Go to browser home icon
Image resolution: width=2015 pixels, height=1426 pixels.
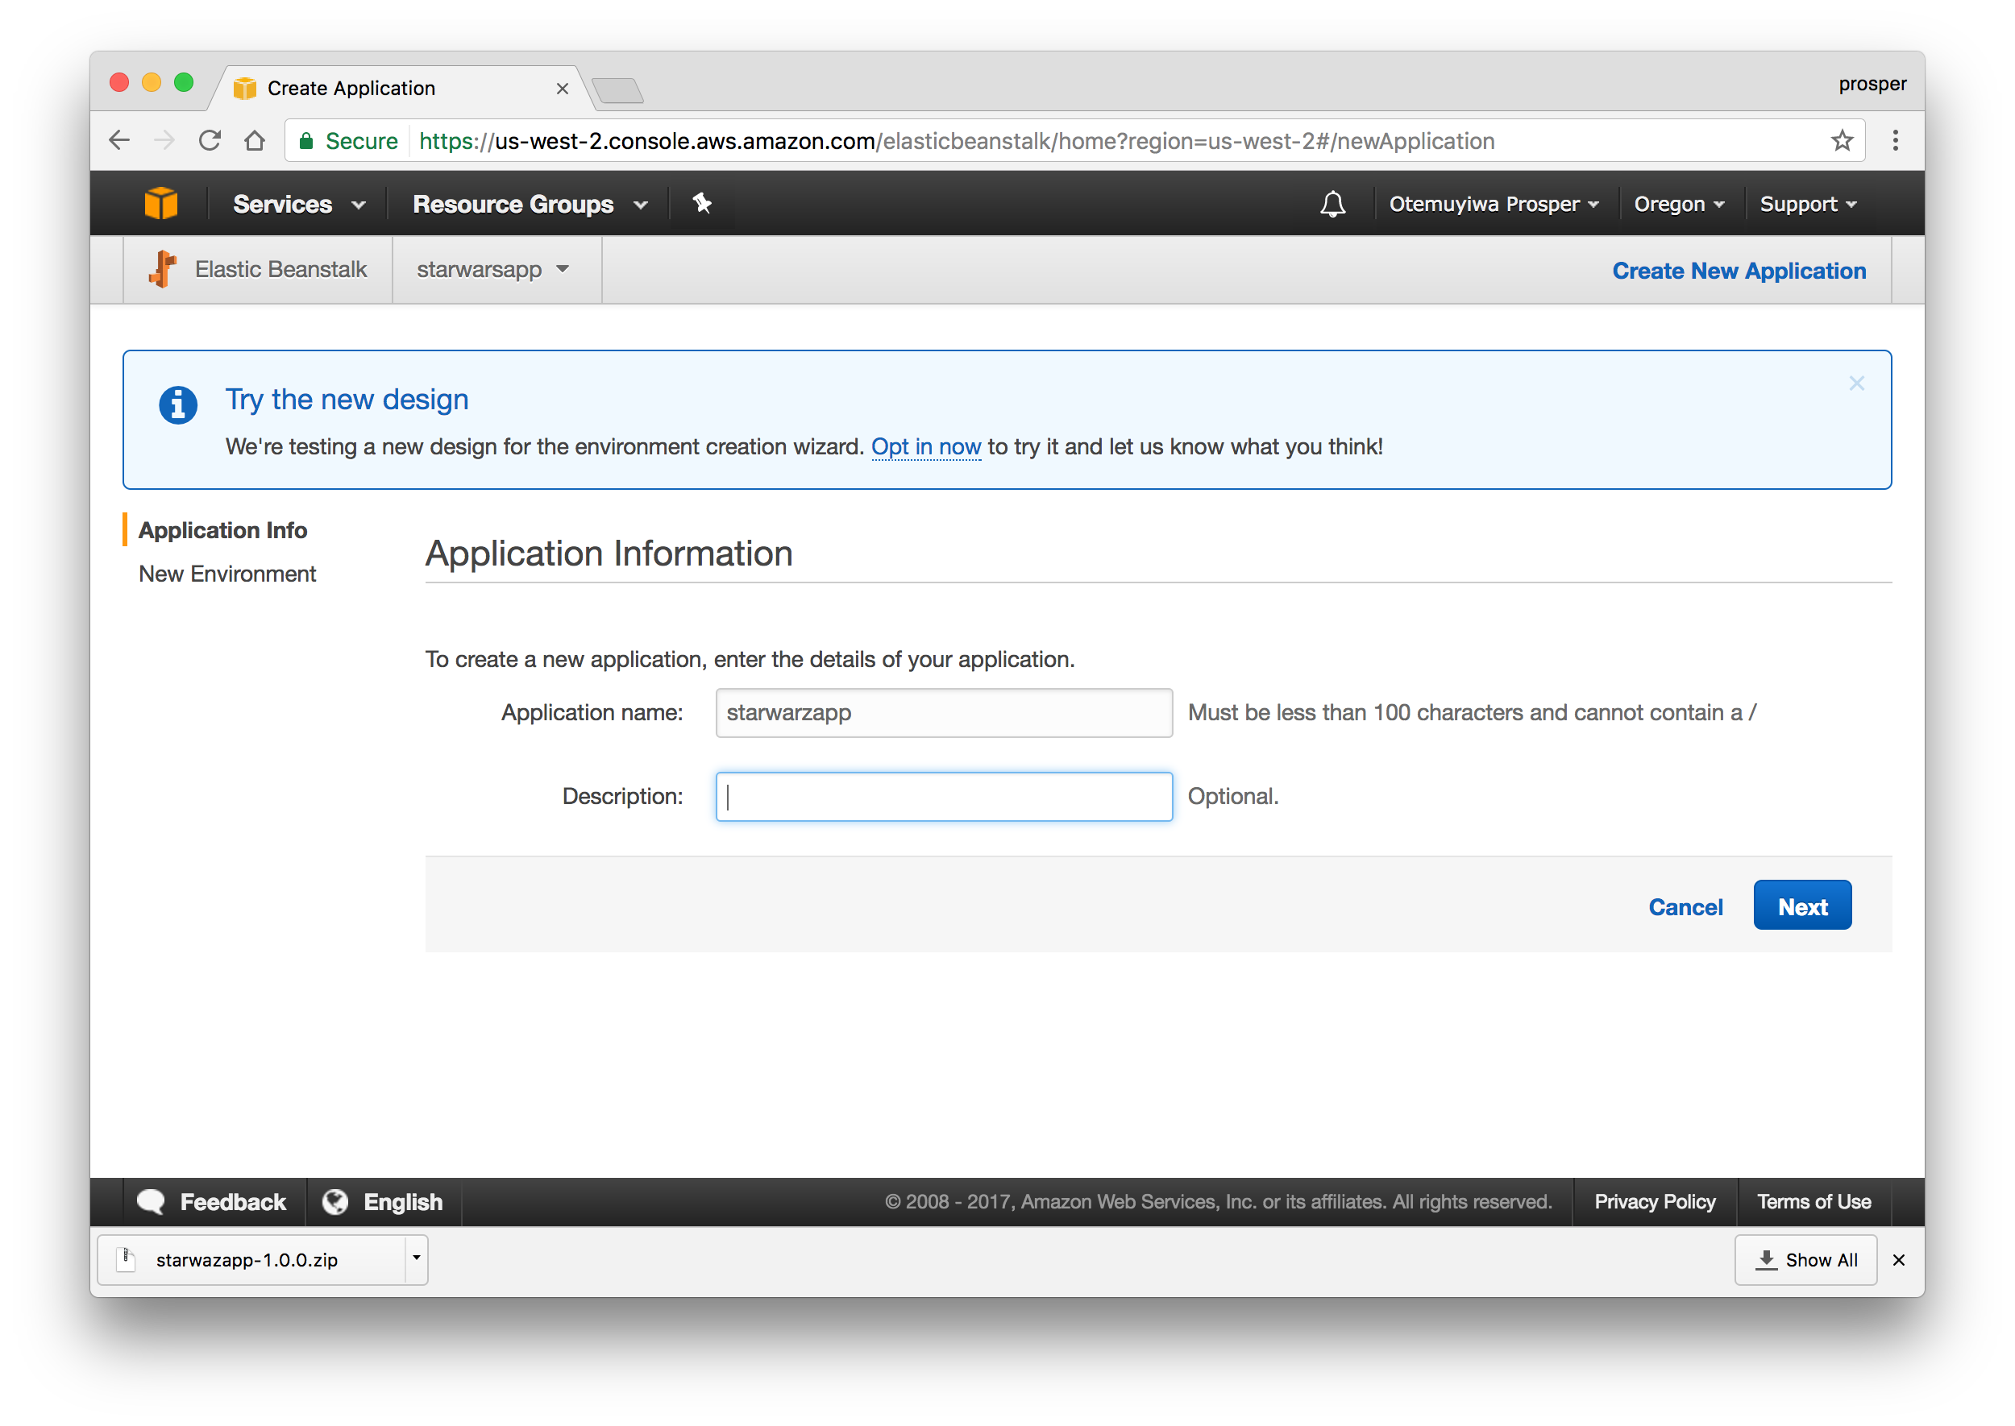tap(255, 140)
